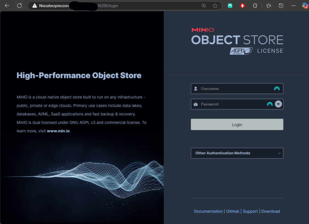This screenshot has width=309, height=224.
Task: Click the lock icon beside Password
Action: (196, 104)
